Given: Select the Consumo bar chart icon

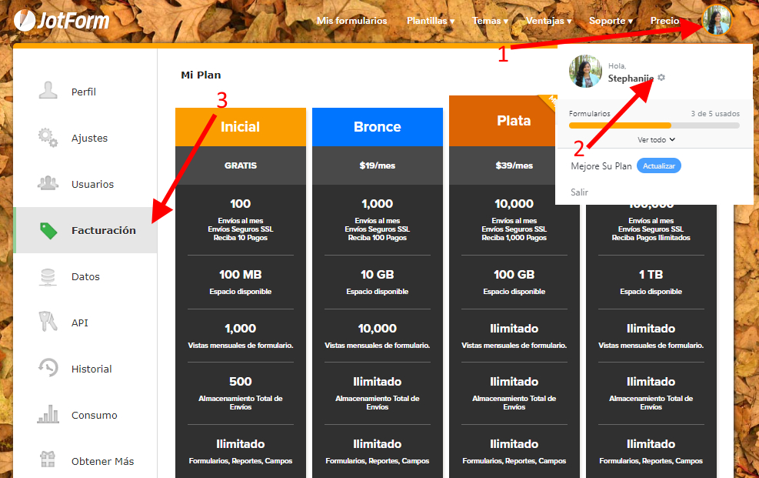Looking at the screenshot, I should pyautogui.click(x=48, y=415).
